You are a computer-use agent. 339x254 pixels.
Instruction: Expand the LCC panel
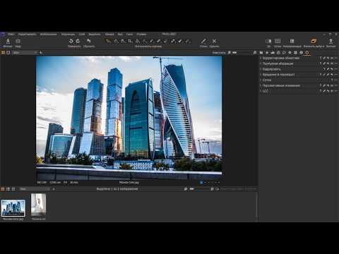pyautogui.click(x=261, y=91)
